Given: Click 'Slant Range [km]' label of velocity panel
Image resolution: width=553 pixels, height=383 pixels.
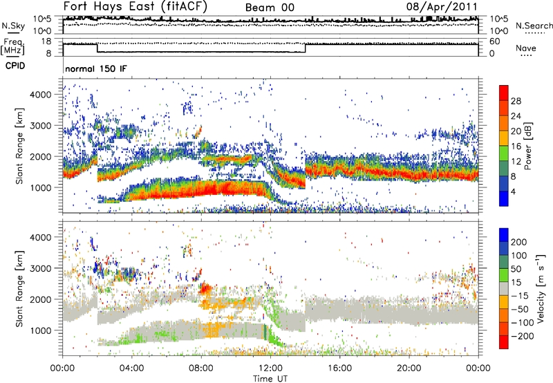Looking at the screenshot, I should (x=19, y=288).
